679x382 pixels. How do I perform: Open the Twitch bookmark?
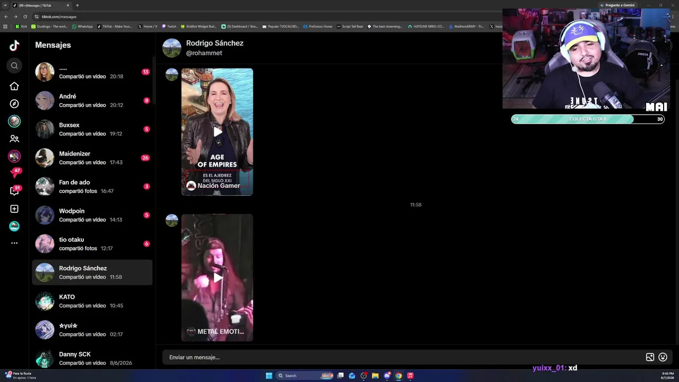[x=169, y=26]
